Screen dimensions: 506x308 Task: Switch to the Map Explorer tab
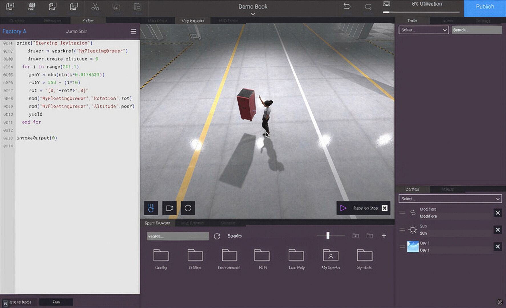pos(193,21)
